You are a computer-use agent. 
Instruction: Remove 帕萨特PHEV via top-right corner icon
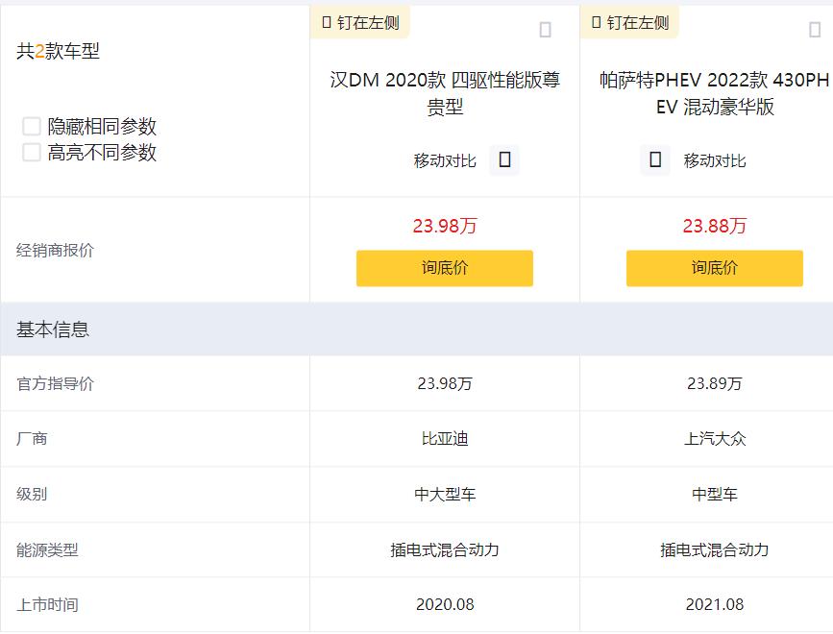pyautogui.click(x=815, y=29)
